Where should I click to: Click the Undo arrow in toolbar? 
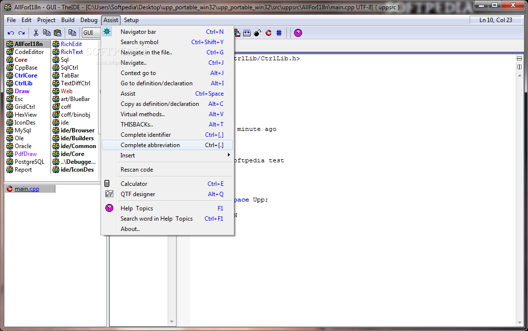[x=11, y=33]
